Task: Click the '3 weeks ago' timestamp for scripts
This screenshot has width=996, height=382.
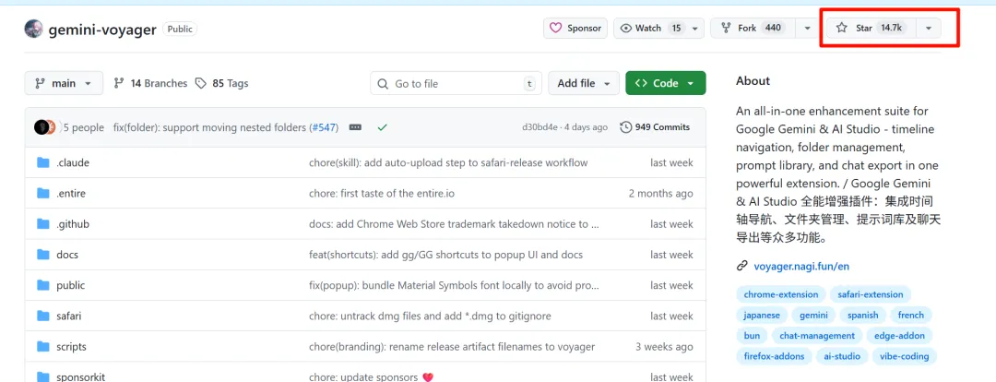Action: coord(664,346)
